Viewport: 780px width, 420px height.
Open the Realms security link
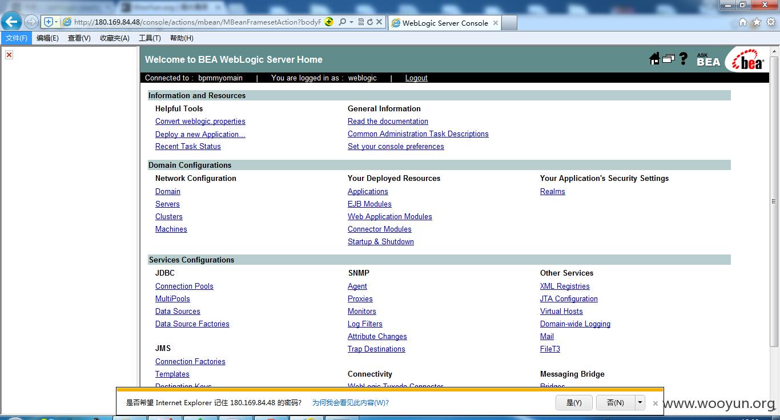[553, 192]
